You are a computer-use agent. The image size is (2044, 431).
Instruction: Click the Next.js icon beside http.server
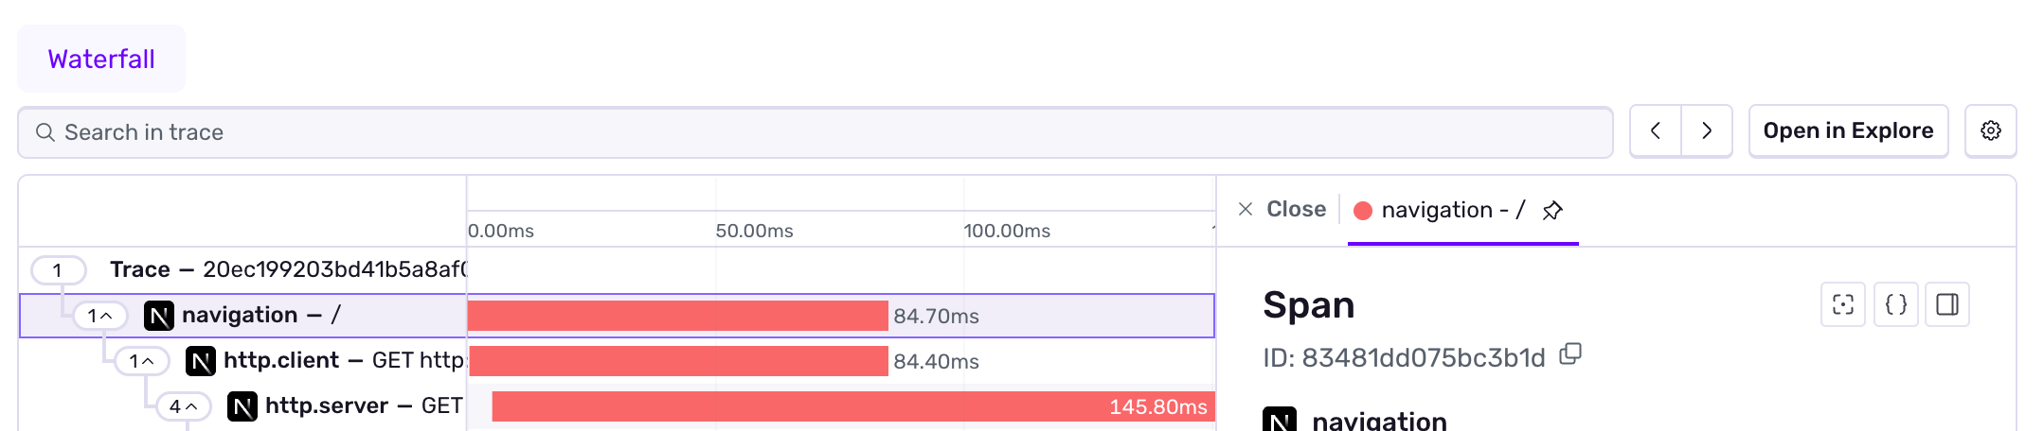pos(242,406)
